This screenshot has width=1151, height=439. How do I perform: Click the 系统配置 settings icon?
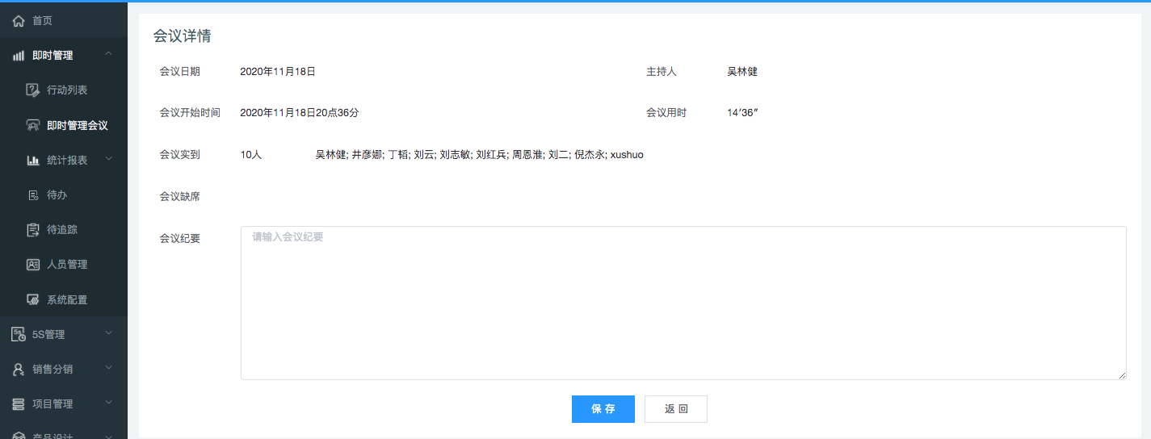[x=33, y=299]
